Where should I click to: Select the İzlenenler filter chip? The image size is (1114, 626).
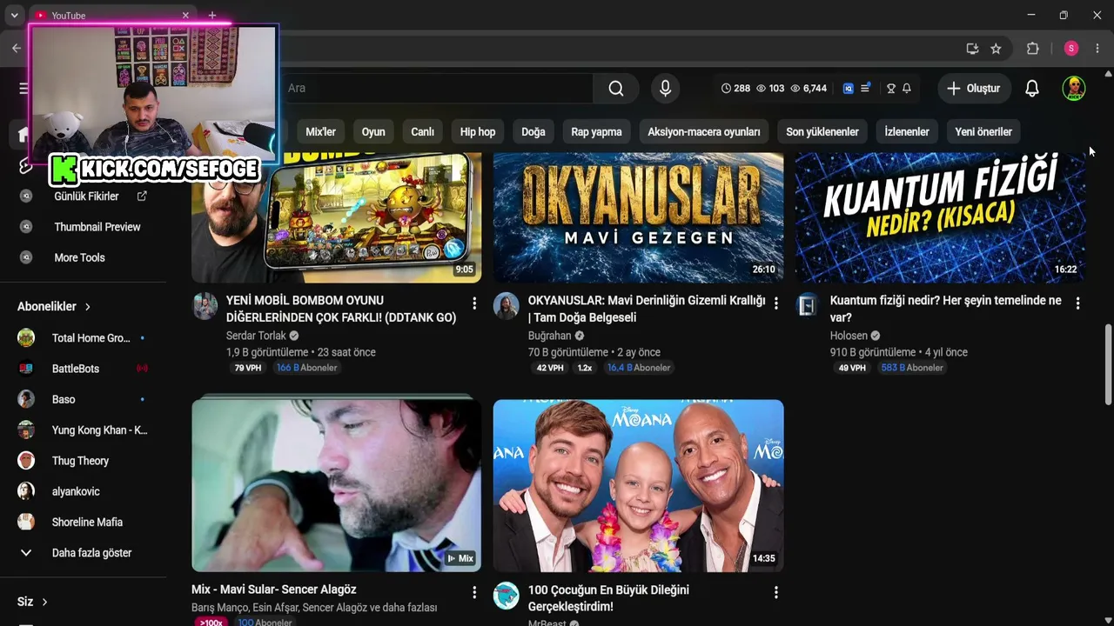[907, 132]
